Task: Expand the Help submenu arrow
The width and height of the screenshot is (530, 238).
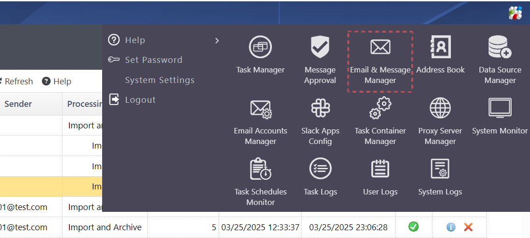Action: click(x=217, y=41)
